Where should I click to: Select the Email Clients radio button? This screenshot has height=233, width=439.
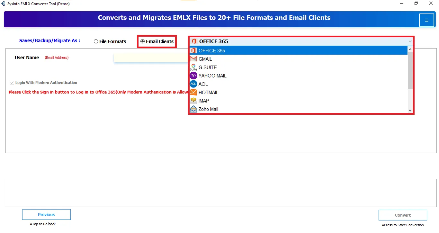click(143, 41)
